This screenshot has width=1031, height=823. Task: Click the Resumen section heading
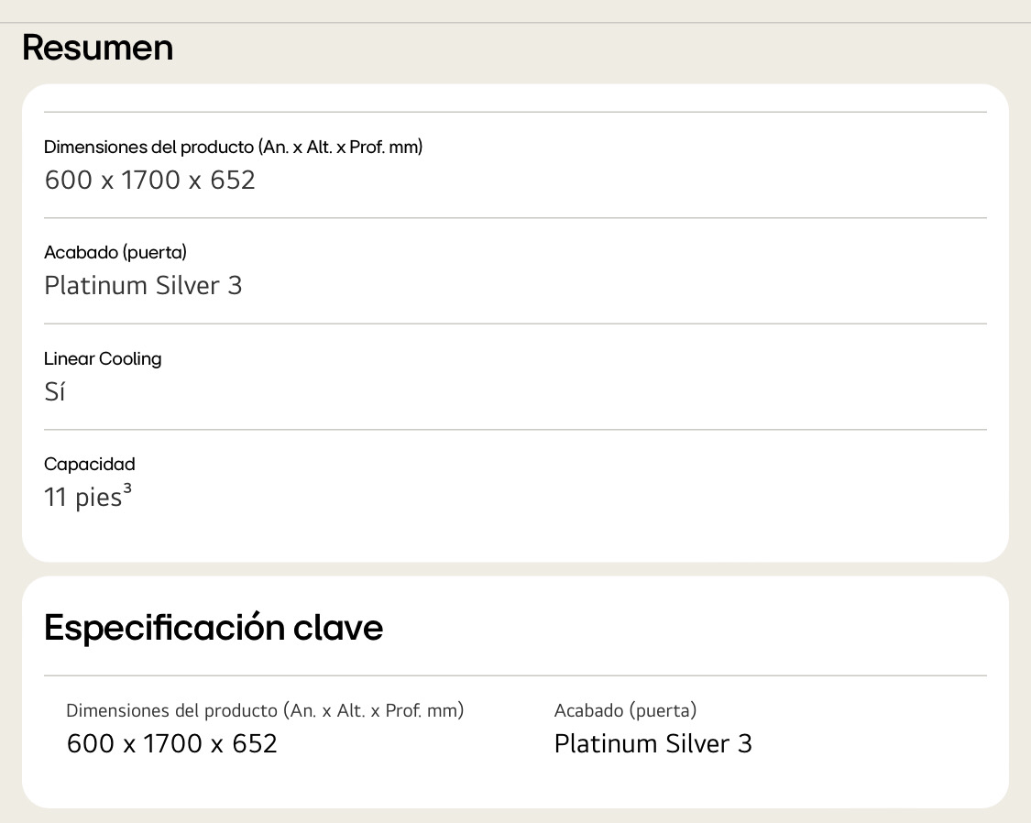point(97,48)
